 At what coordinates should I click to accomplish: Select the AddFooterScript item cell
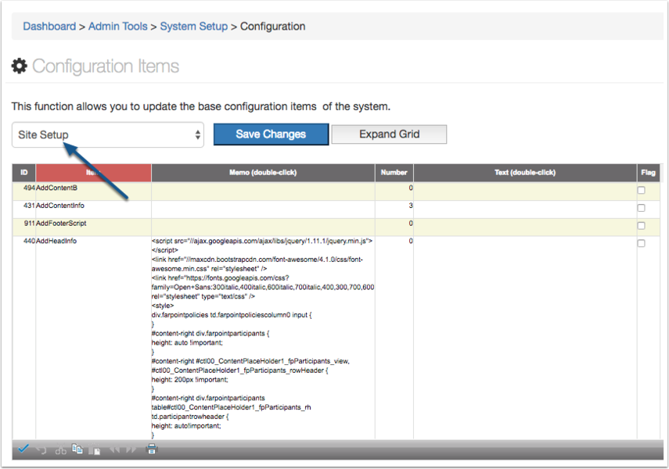pos(93,227)
